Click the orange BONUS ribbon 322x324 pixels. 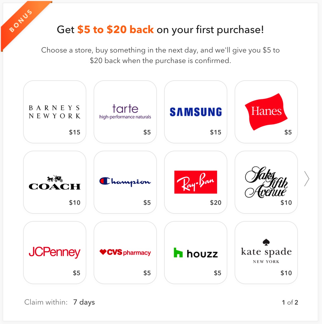(x=21, y=20)
